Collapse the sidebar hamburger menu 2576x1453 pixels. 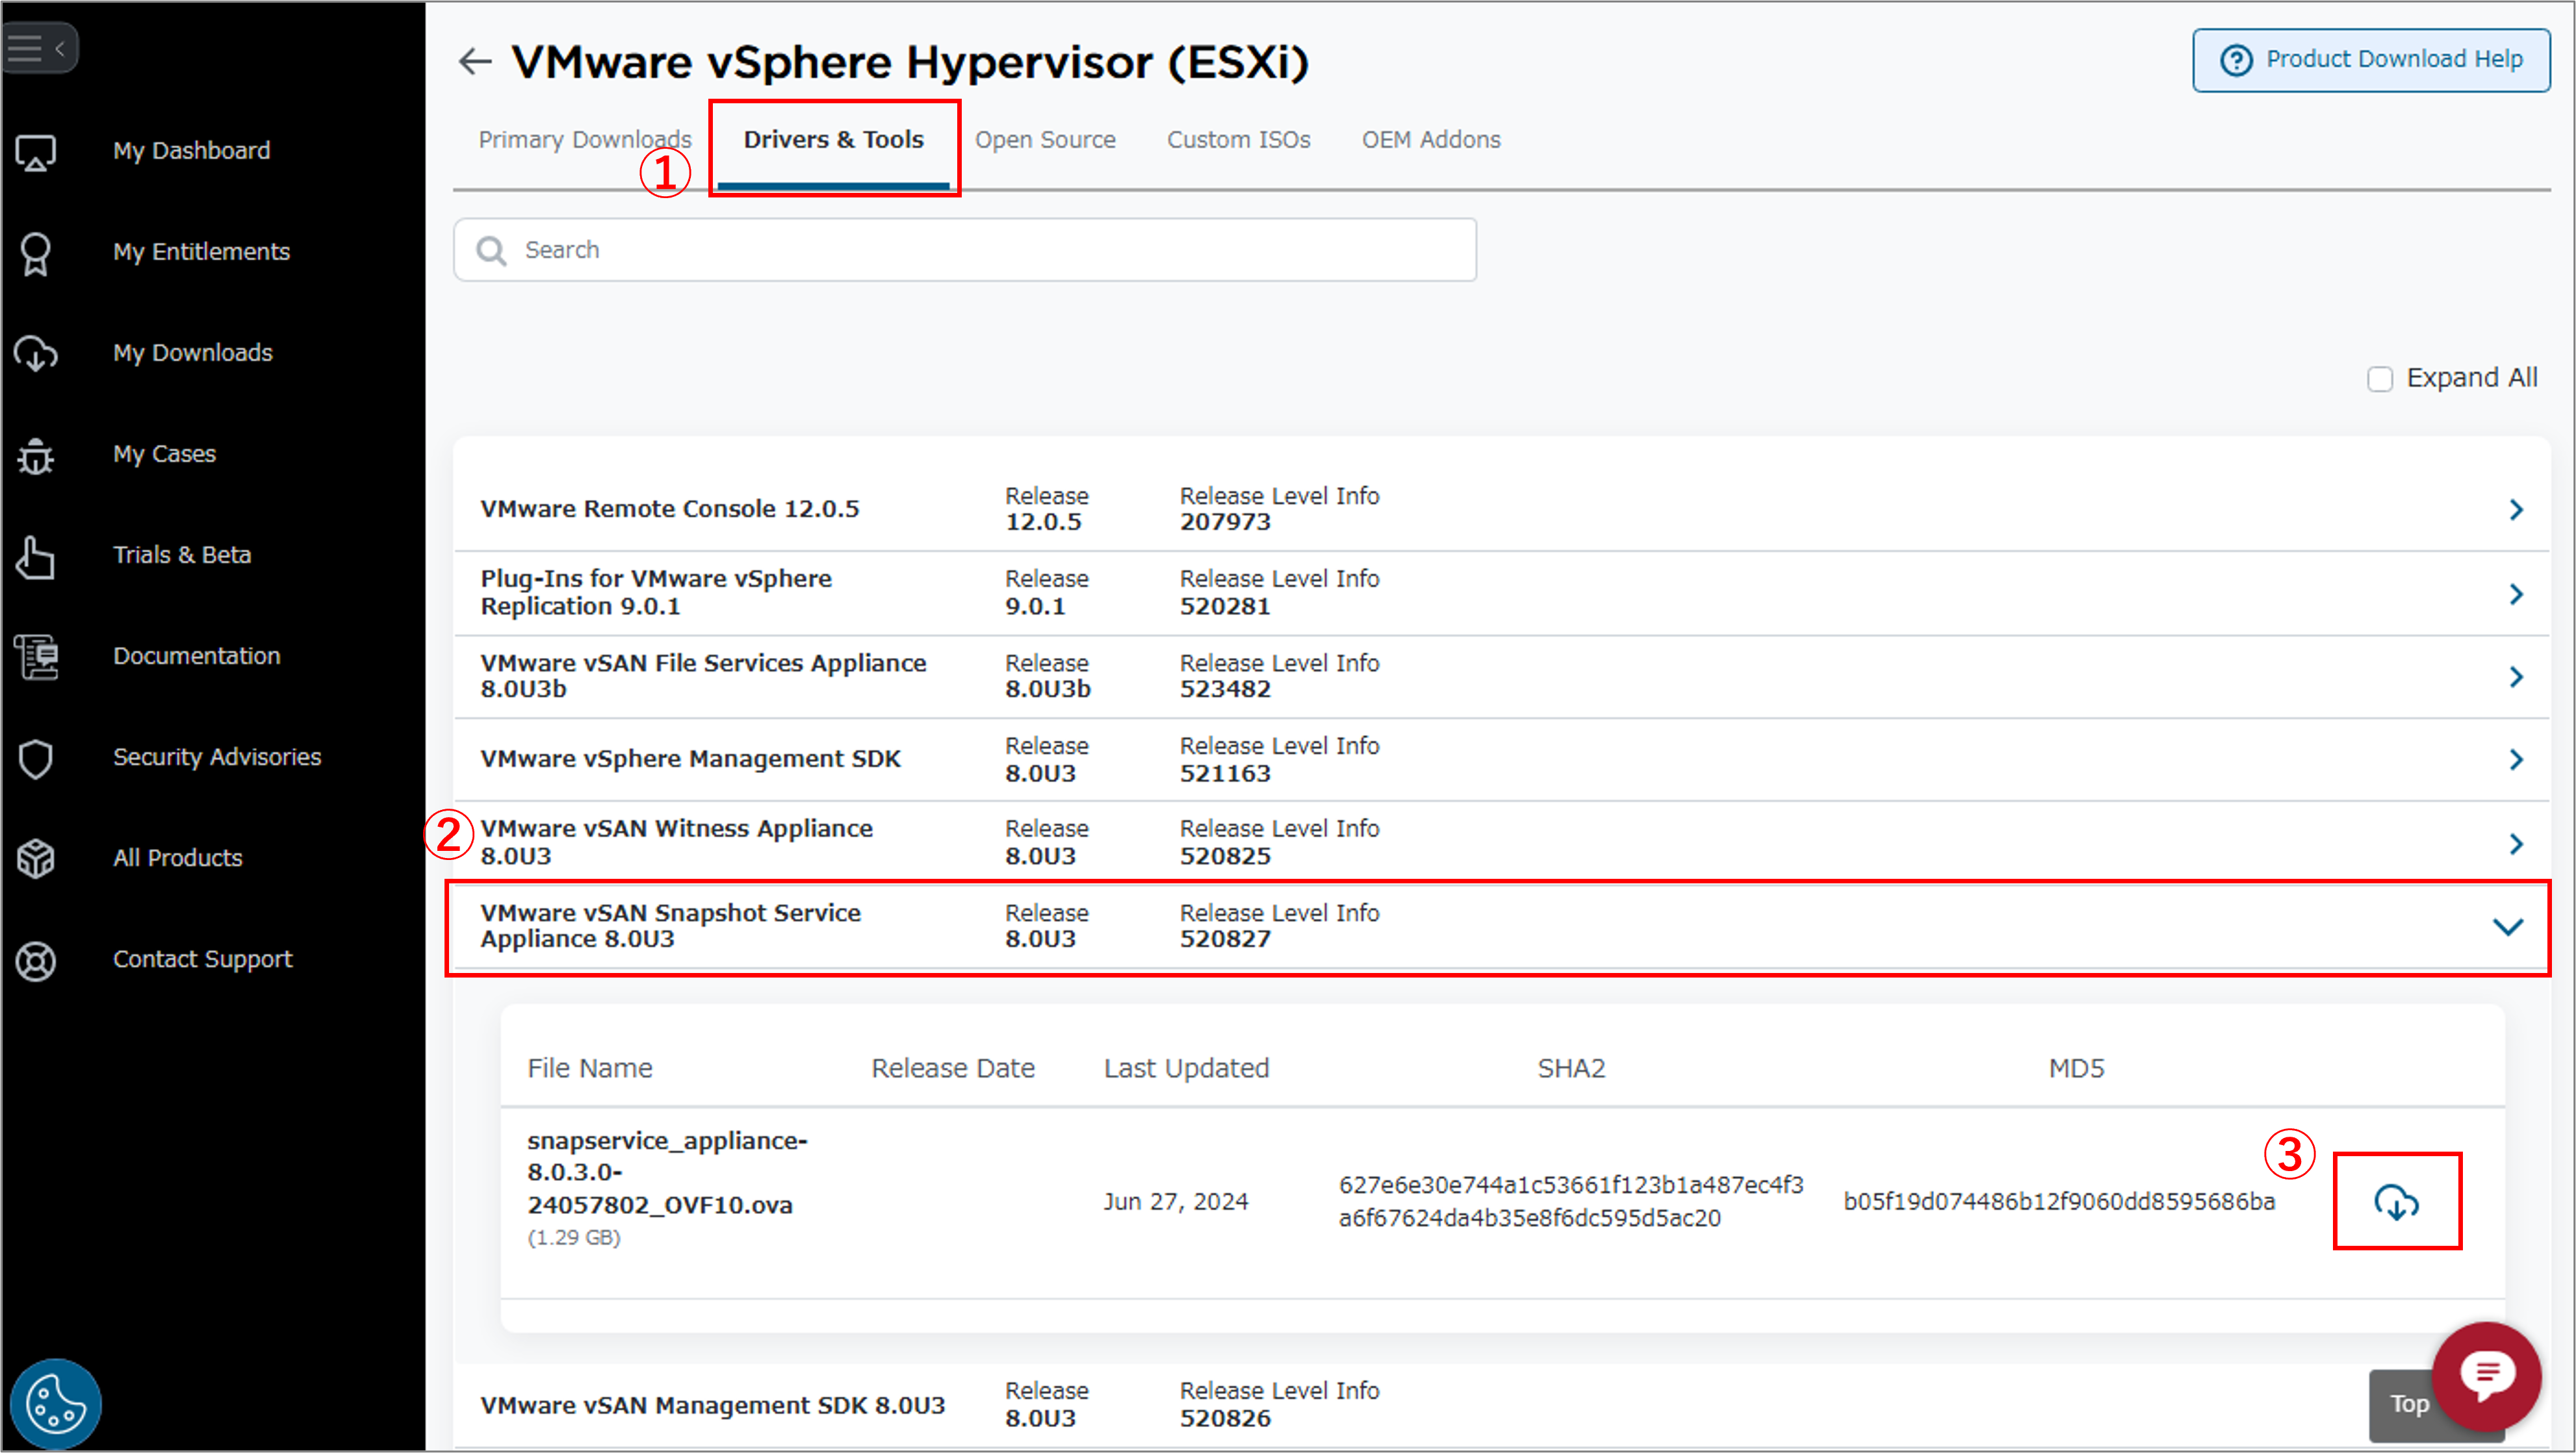[x=38, y=47]
